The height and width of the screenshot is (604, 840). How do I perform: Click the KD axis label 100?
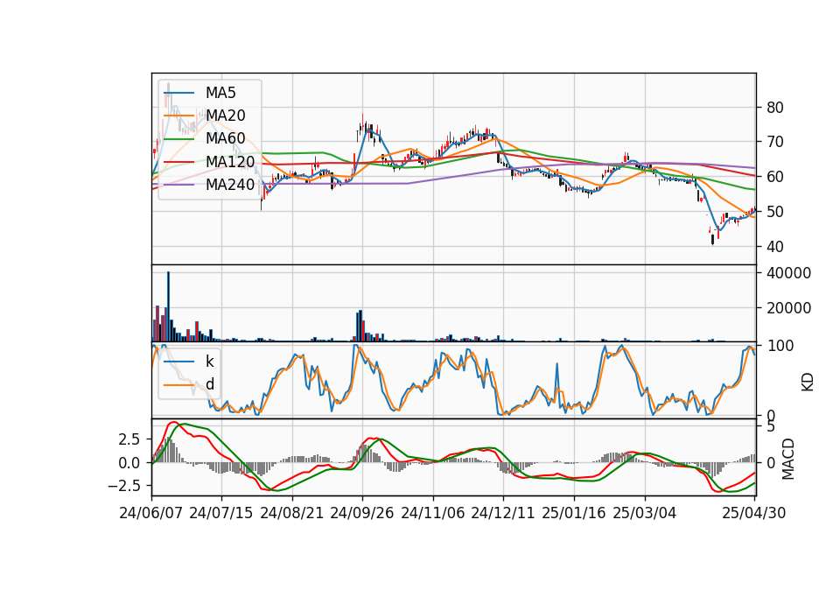click(780, 346)
